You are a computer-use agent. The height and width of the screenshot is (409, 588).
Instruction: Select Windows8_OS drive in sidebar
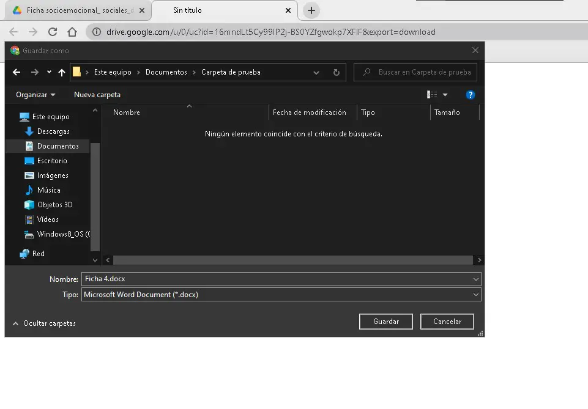tap(57, 234)
